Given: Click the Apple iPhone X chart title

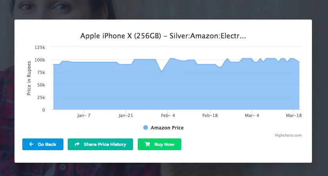Looking at the screenshot, I should [163, 36].
